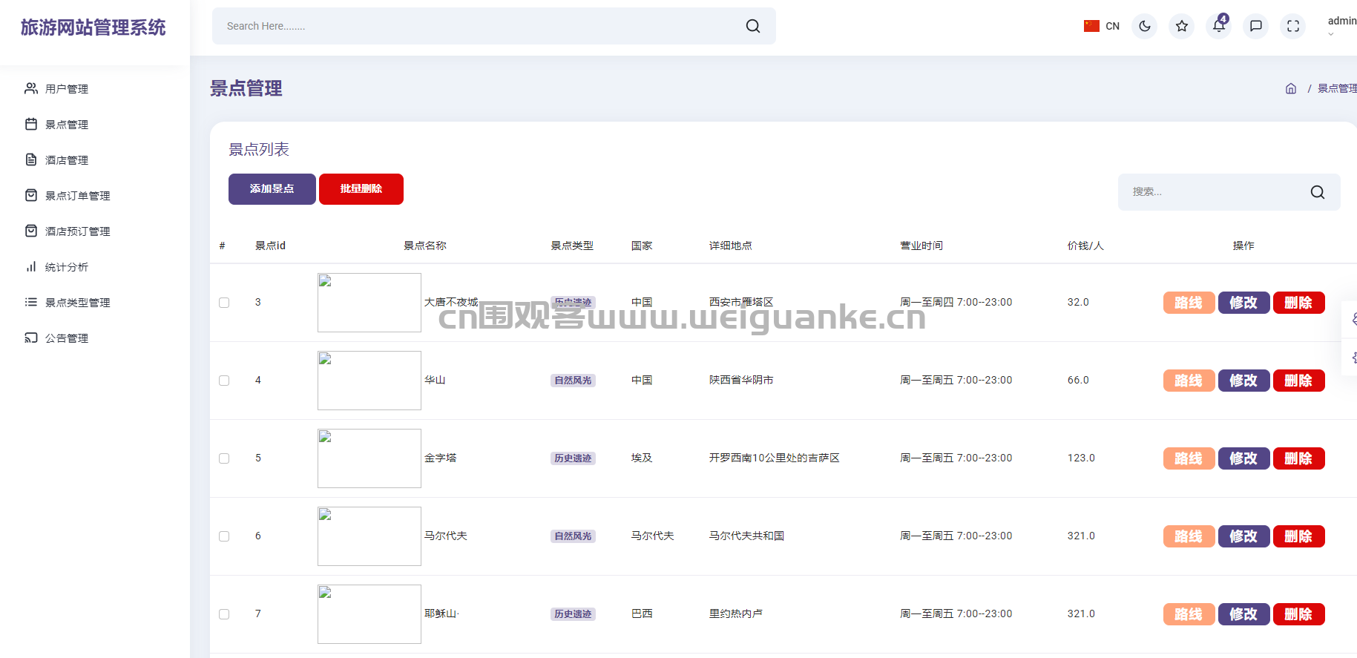This screenshot has height=658, width=1357.
Task: Expand the admin user dropdown
Action: point(1341,25)
